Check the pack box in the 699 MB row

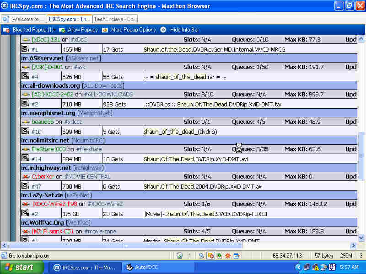(x=25, y=131)
